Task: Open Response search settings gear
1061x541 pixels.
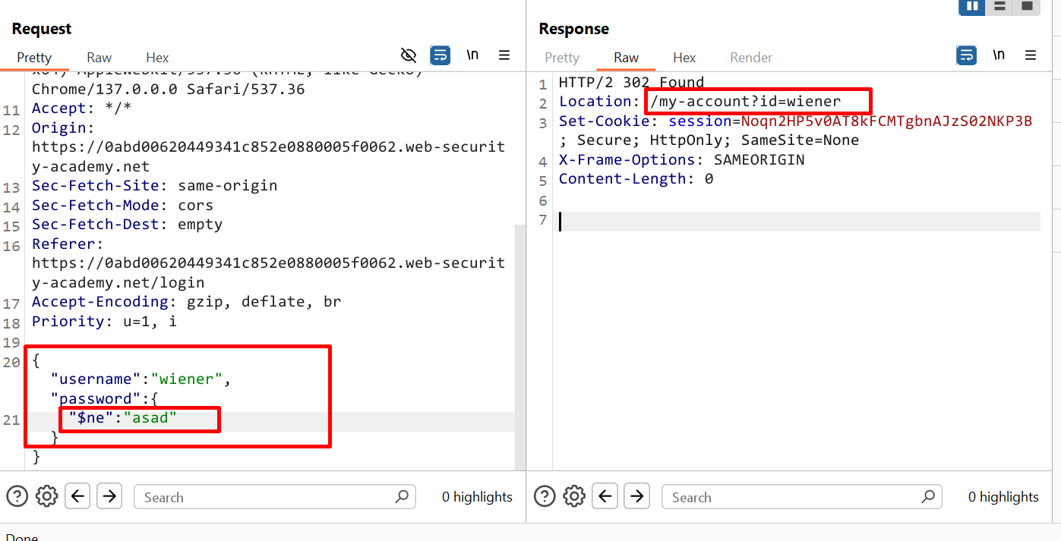Action: pos(574,497)
